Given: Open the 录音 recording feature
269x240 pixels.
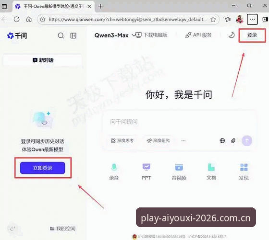Looking at the screenshot, I should pyautogui.click(x=114, y=172).
